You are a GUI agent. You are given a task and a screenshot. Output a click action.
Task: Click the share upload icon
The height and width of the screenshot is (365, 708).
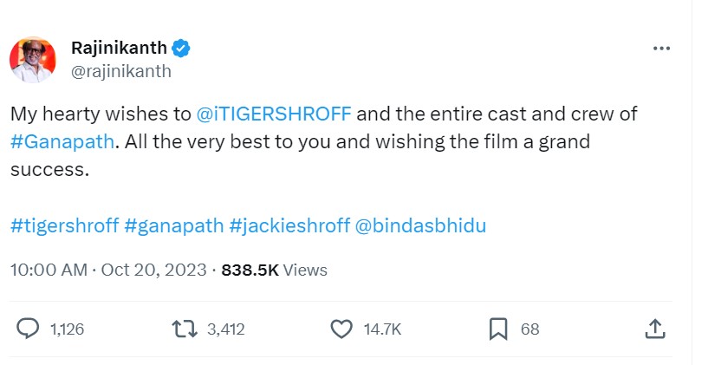coord(655,329)
